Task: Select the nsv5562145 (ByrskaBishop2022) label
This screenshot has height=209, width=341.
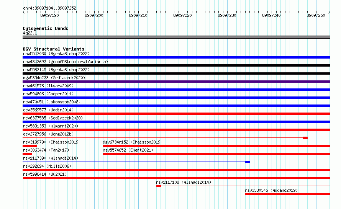Action: click(x=56, y=70)
